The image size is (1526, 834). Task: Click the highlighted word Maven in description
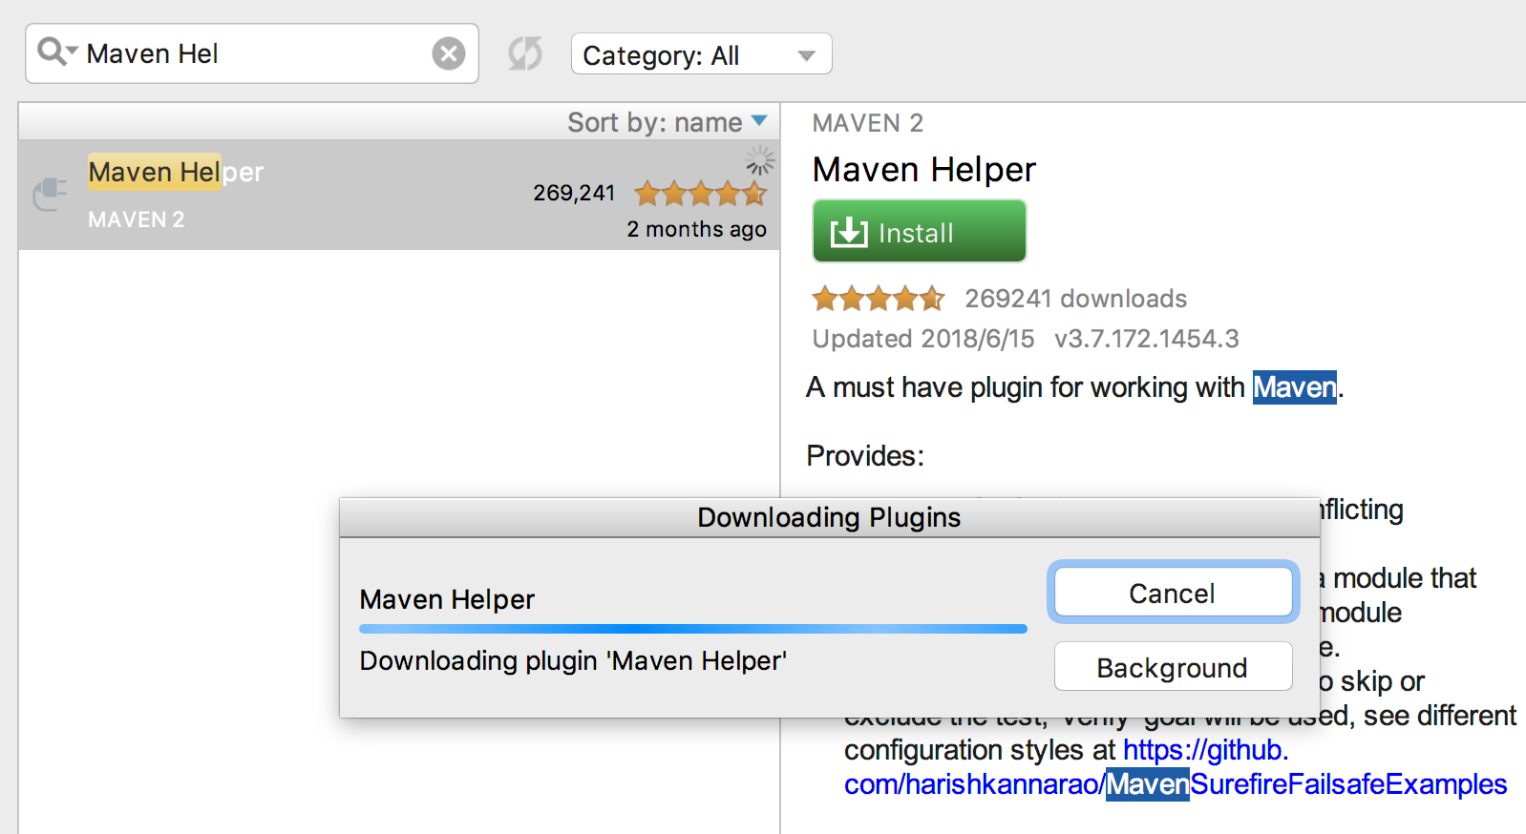[1295, 387]
